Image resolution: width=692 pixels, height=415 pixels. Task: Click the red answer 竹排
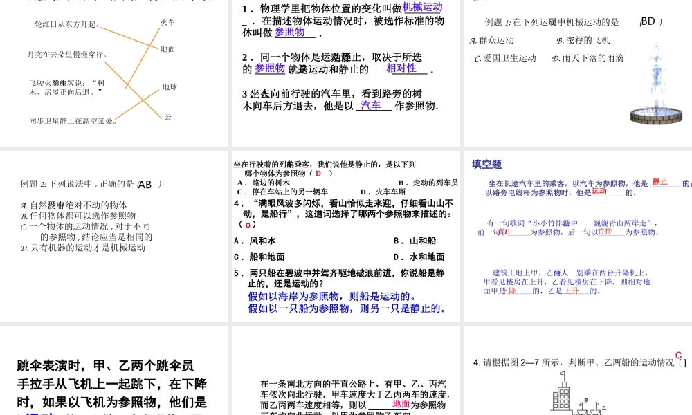point(605,231)
